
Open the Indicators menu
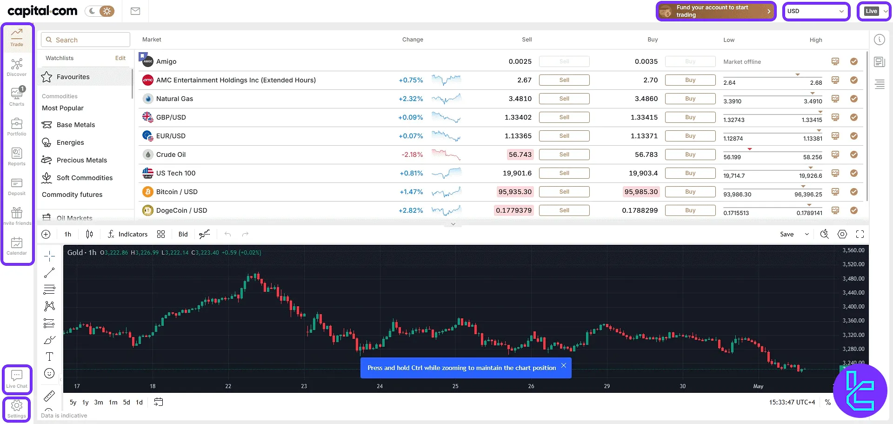(x=127, y=234)
